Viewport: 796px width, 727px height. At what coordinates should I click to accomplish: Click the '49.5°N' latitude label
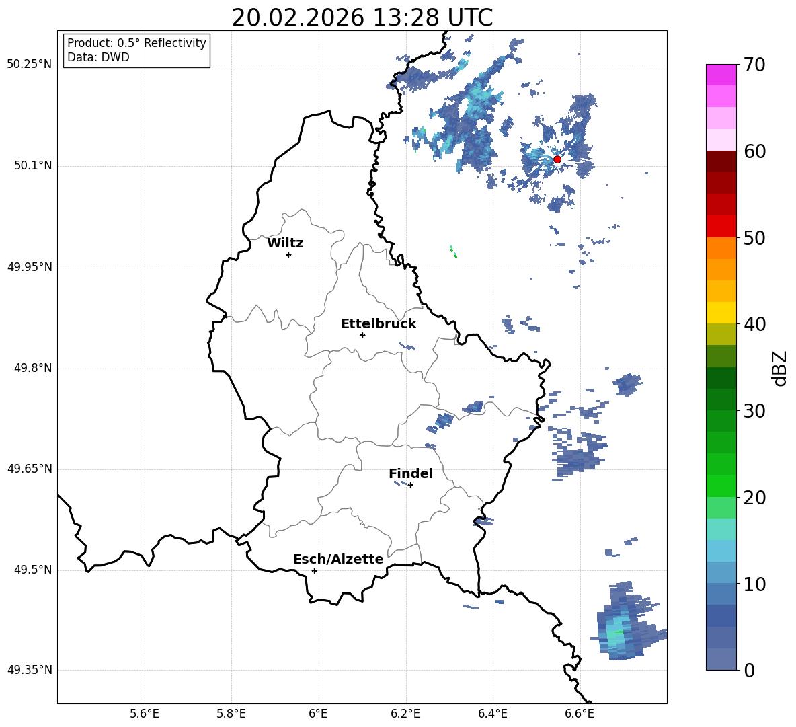[x=33, y=570]
